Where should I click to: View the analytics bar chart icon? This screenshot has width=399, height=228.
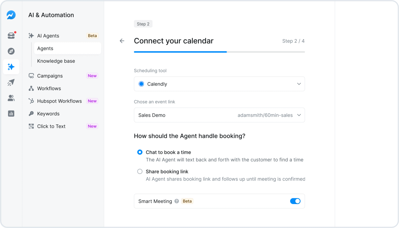pyautogui.click(x=11, y=113)
